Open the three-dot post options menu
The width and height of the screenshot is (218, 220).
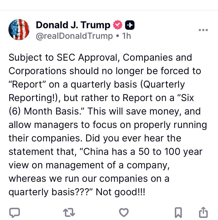pos(203,30)
